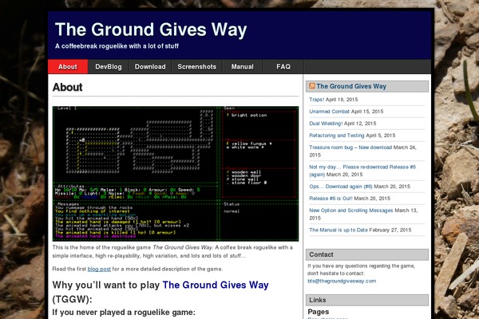Click 'If you never played a roguelike game:' heading
The image size is (479, 319).
click(x=124, y=313)
